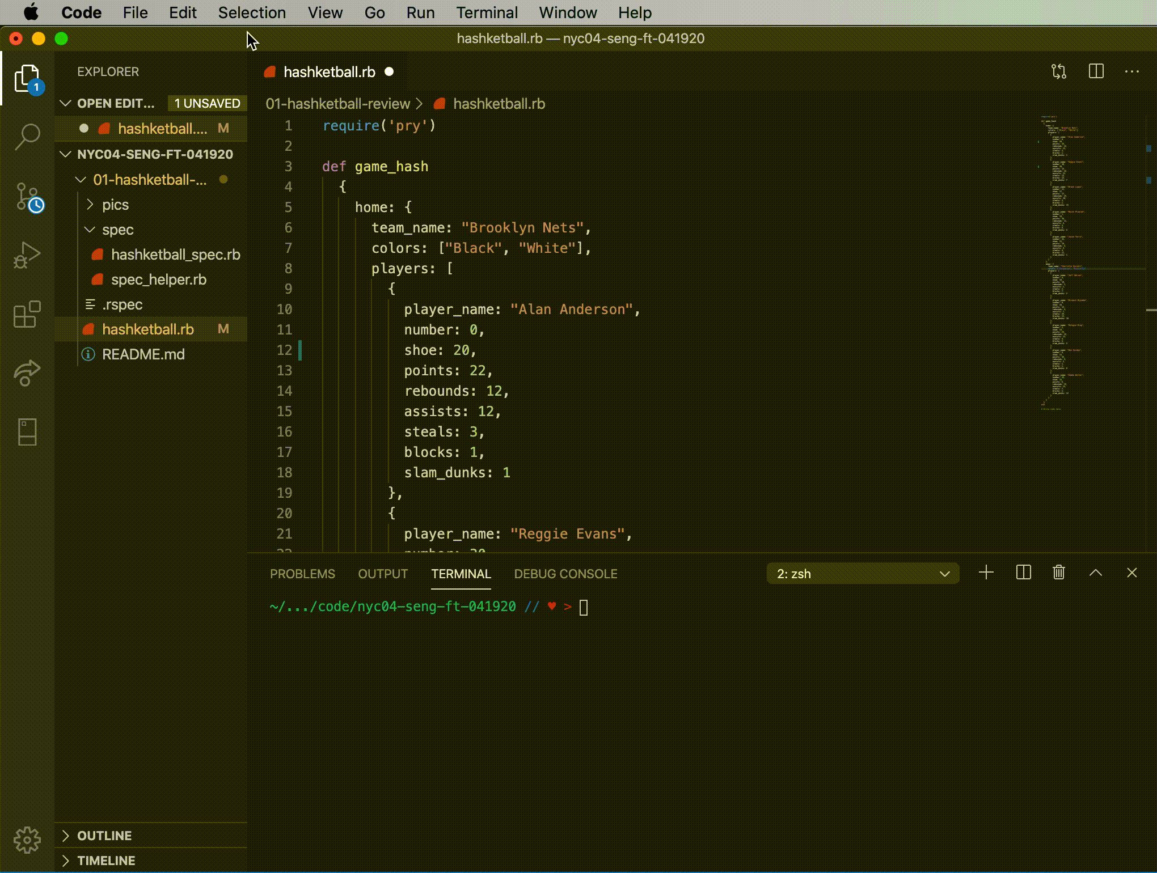Open README.md in the file tree
Viewport: 1157px width, 873px height.
pos(143,354)
